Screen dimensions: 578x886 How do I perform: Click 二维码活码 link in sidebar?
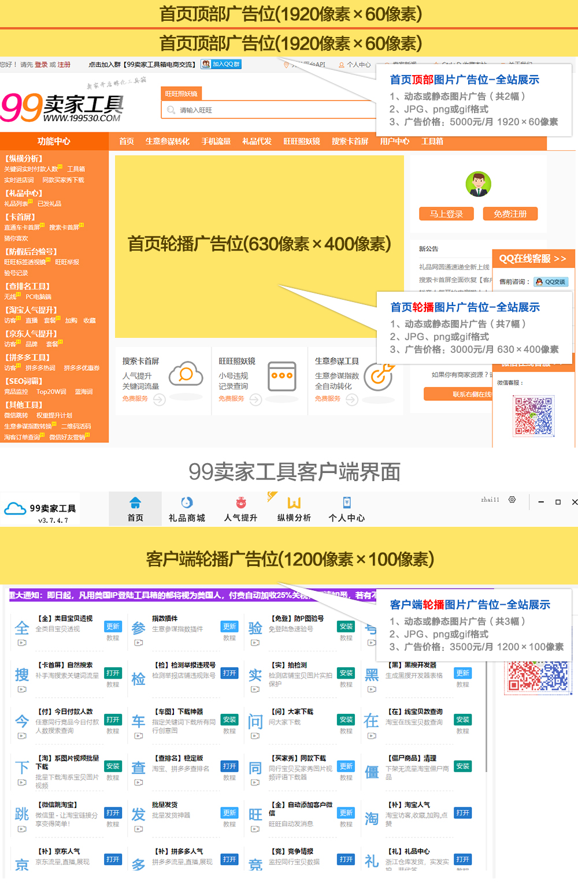click(x=76, y=426)
